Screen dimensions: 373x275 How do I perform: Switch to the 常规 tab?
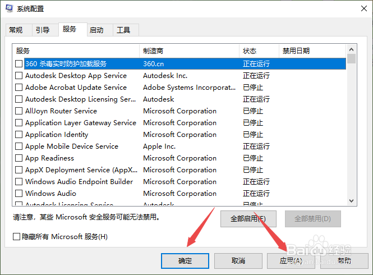[x=16, y=30]
